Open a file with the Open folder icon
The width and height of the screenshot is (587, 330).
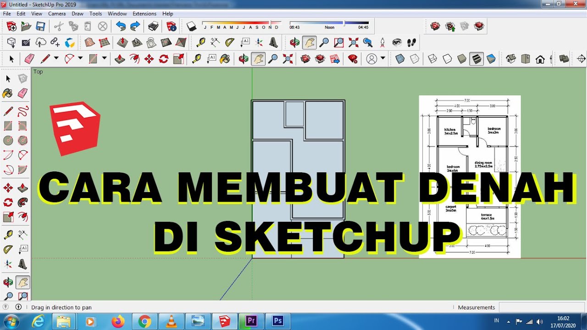pos(26,26)
